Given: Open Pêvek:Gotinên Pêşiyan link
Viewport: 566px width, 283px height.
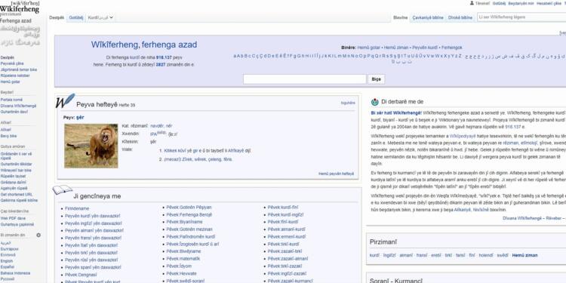Looking at the screenshot, I should point(189,208).
